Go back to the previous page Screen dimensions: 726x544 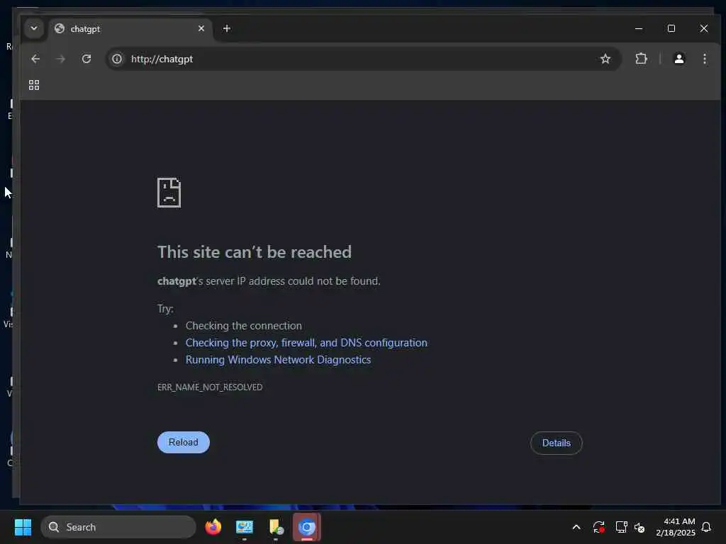[x=35, y=59]
